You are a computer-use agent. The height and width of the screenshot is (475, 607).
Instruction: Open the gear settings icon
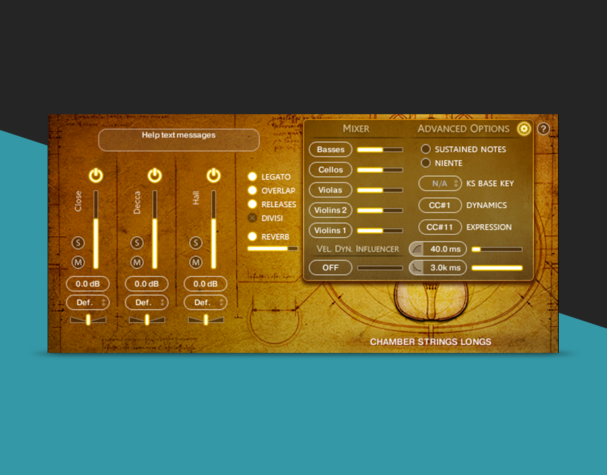[x=524, y=129]
